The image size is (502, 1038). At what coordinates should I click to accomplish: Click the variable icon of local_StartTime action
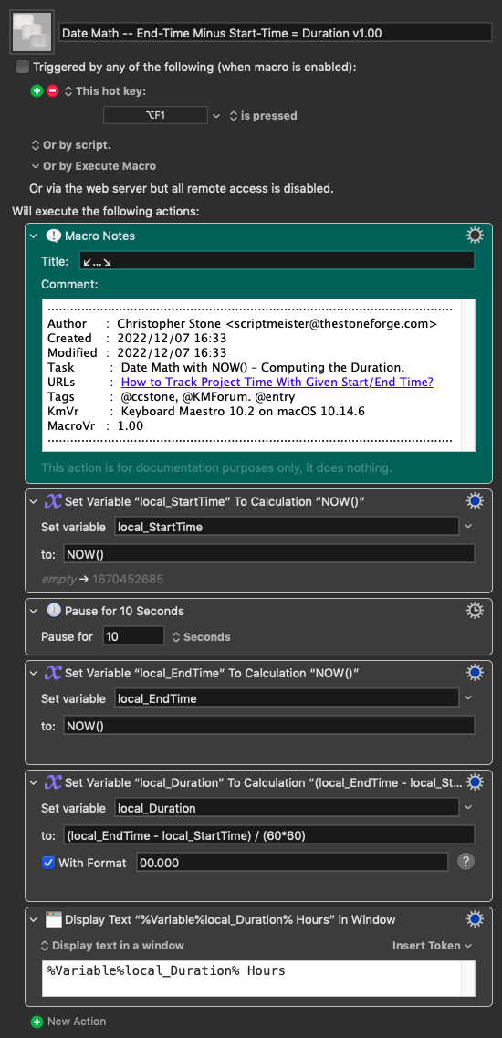coord(53,502)
